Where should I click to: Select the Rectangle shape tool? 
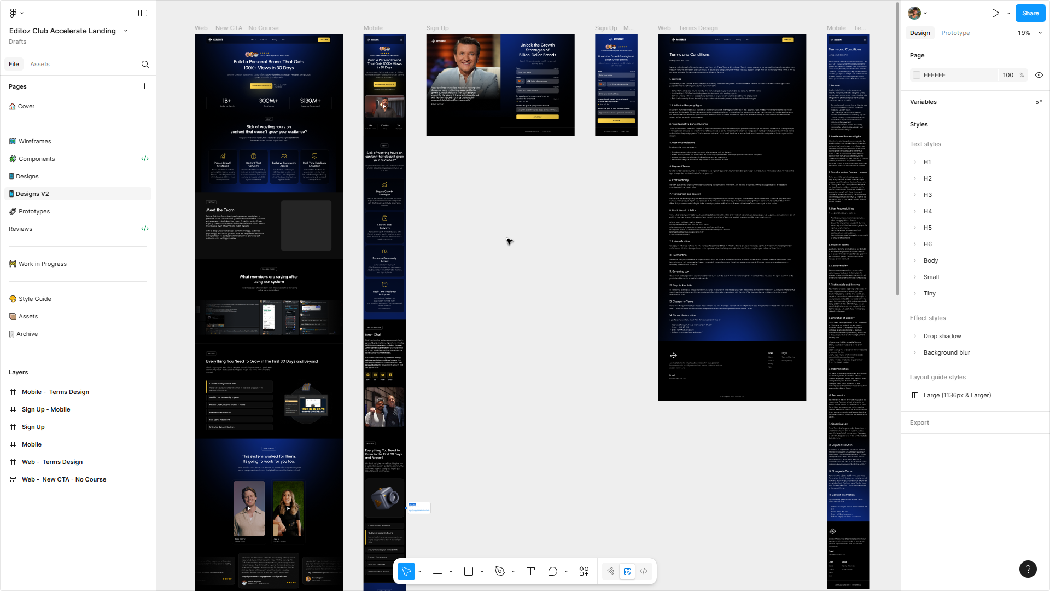click(469, 571)
